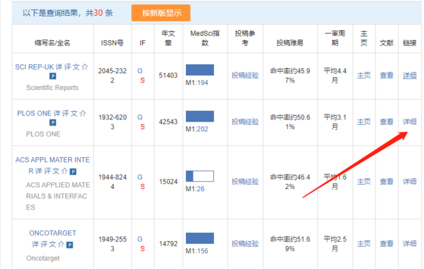Open 主页 link for PLOS ONE
424x269 pixels.
[364, 122]
